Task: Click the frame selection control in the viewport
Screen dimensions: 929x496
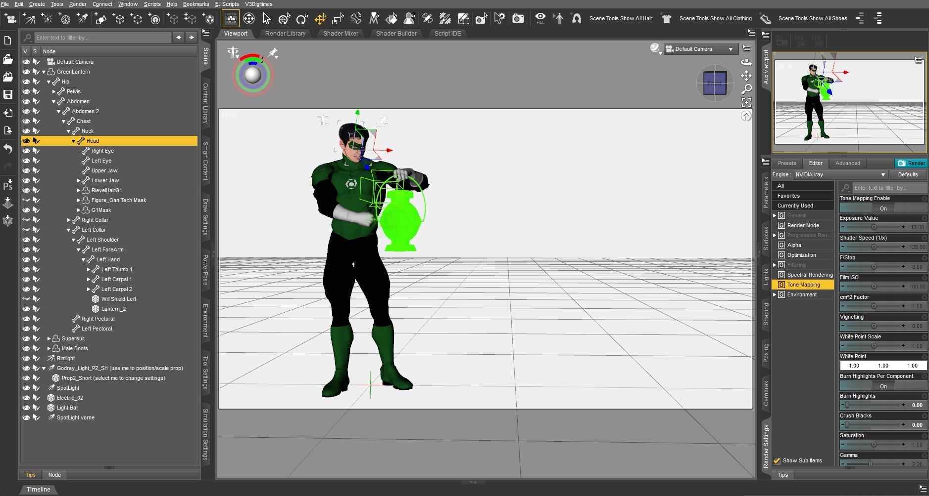Action: (x=746, y=102)
